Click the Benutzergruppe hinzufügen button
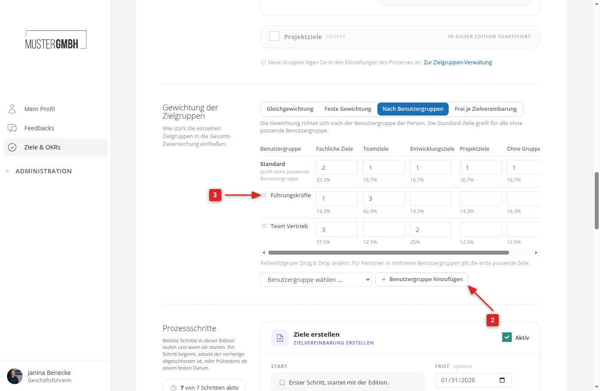The image size is (600, 391). pos(422,279)
